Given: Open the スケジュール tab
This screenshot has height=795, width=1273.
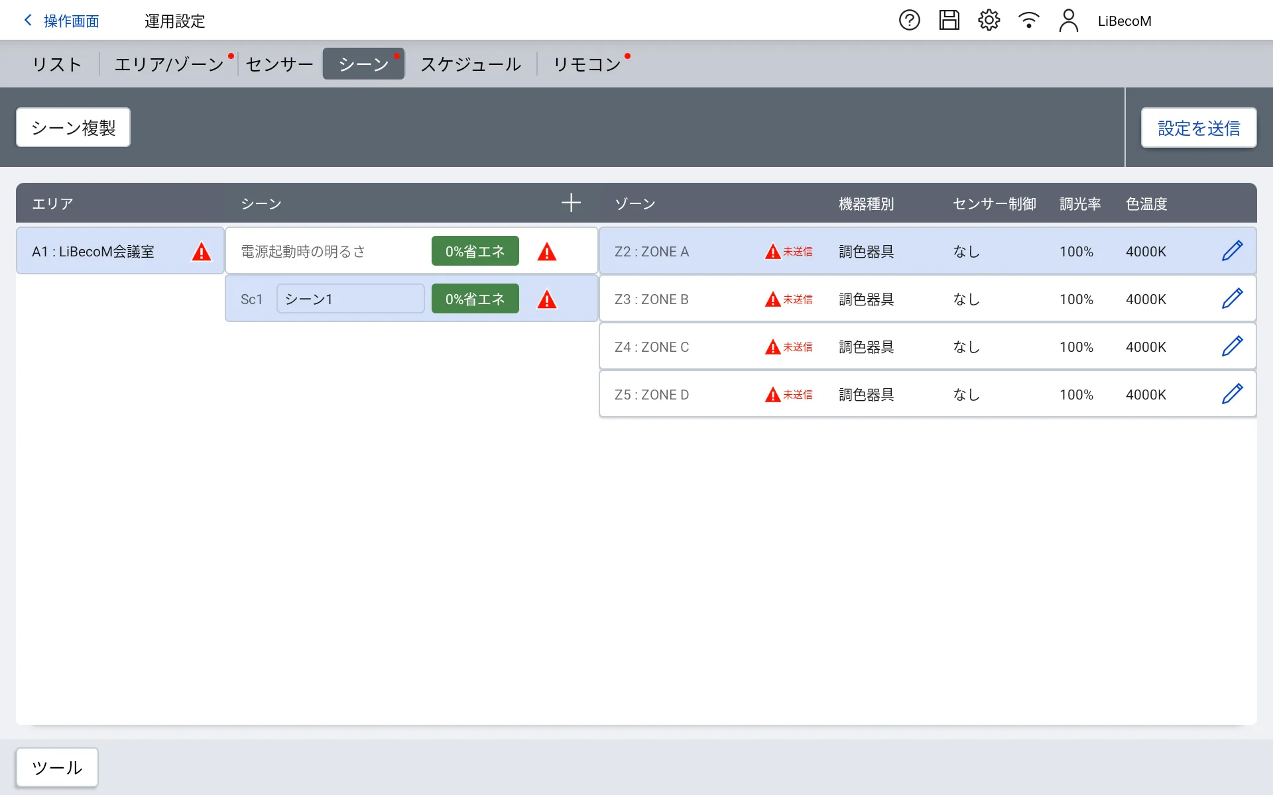Looking at the screenshot, I should click(471, 64).
